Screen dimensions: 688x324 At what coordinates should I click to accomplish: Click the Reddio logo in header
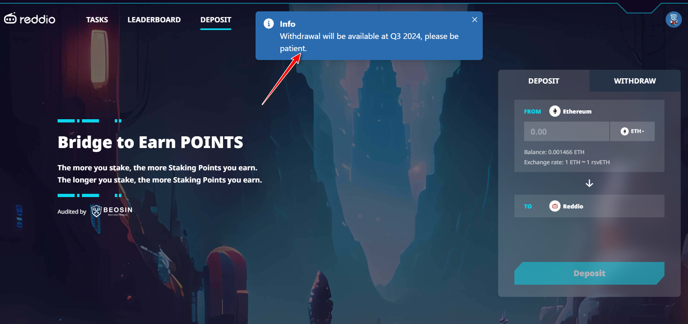pyautogui.click(x=30, y=19)
